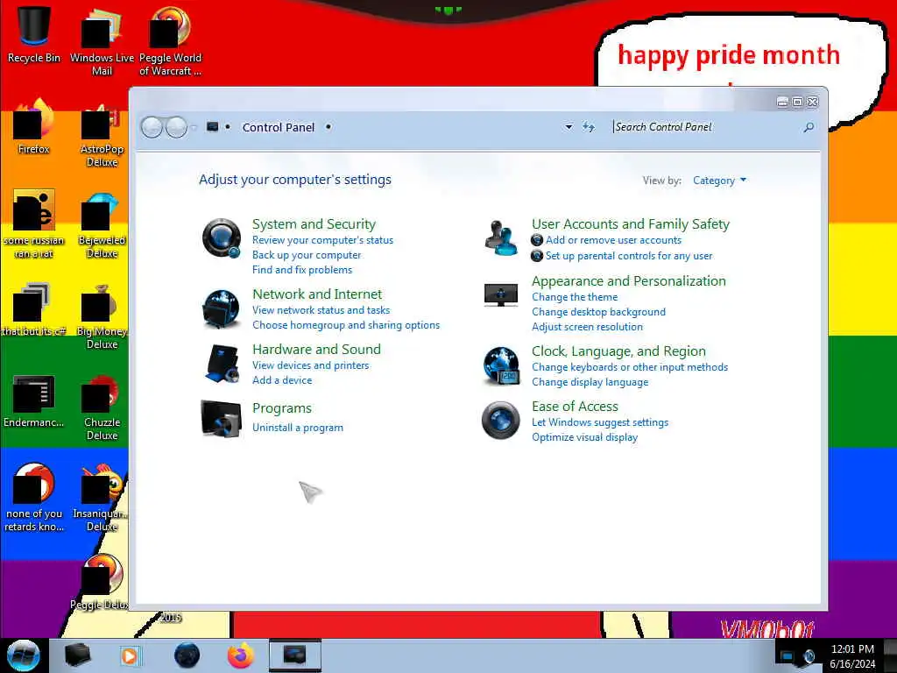Expand the breadcrumb arrow before Control Panel
The width and height of the screenshot is (897, 673).
[228, 127]
